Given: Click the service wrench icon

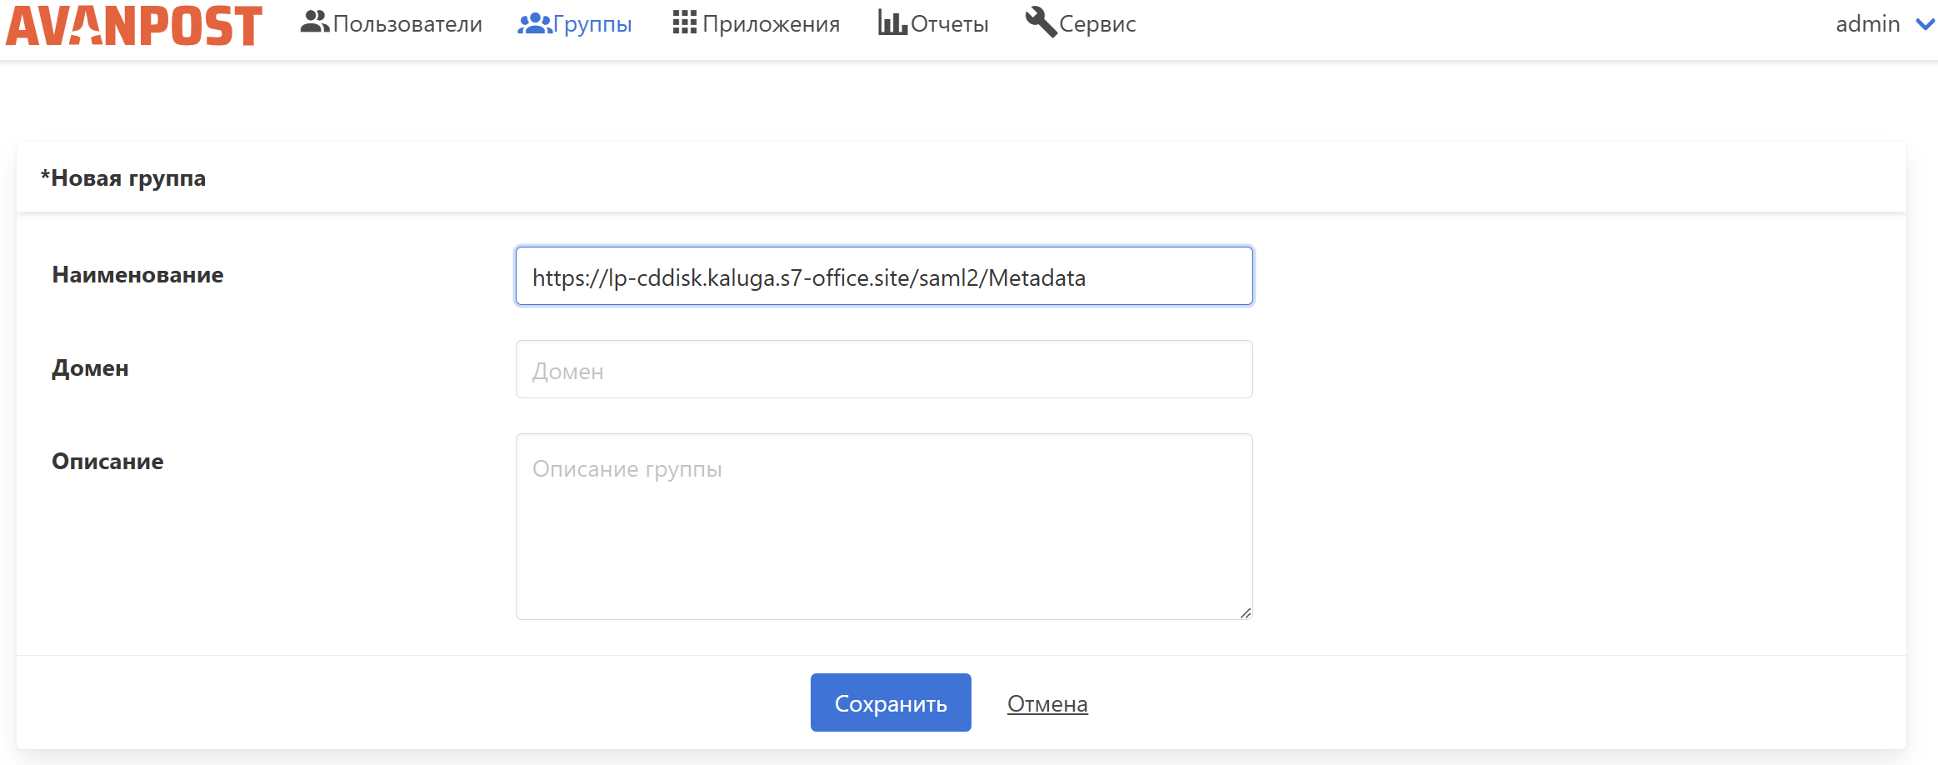Looking at the screenshot, I should point(1041,22).
